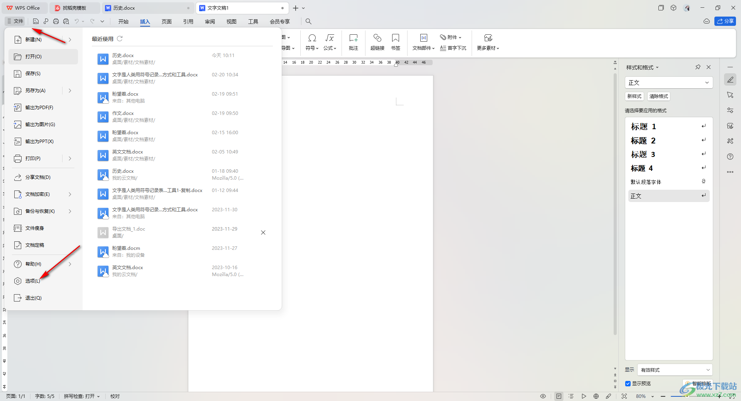Switch to page layout view icon
The width and height of the screenshot is (741, 401).
(559, 396)
